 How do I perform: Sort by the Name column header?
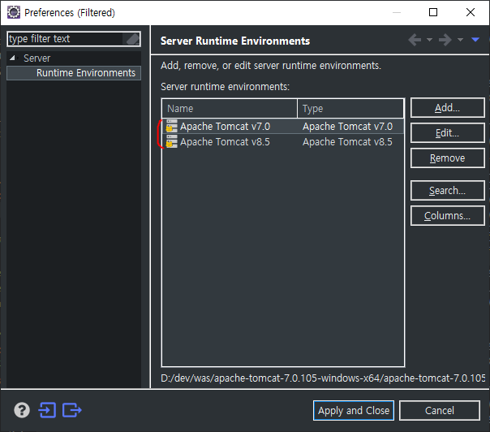(230, 109)
